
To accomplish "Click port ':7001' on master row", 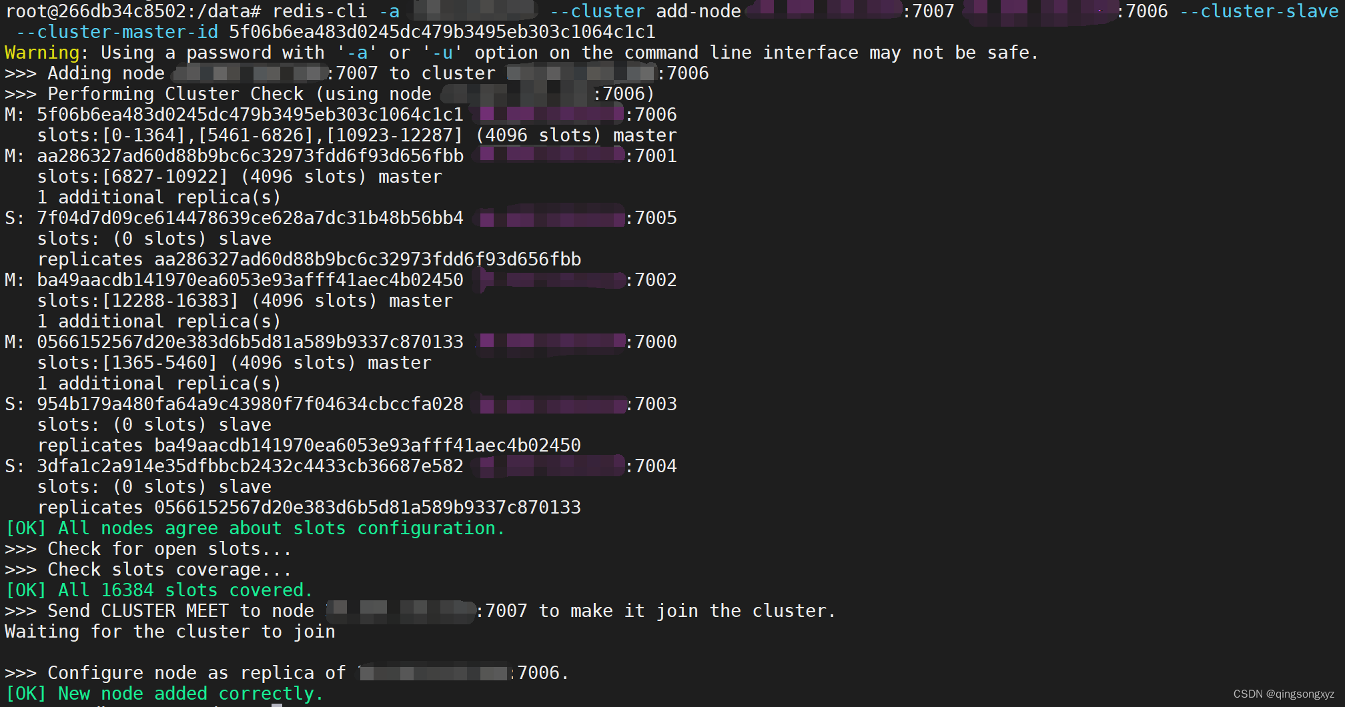I will (x=650, y=156).
